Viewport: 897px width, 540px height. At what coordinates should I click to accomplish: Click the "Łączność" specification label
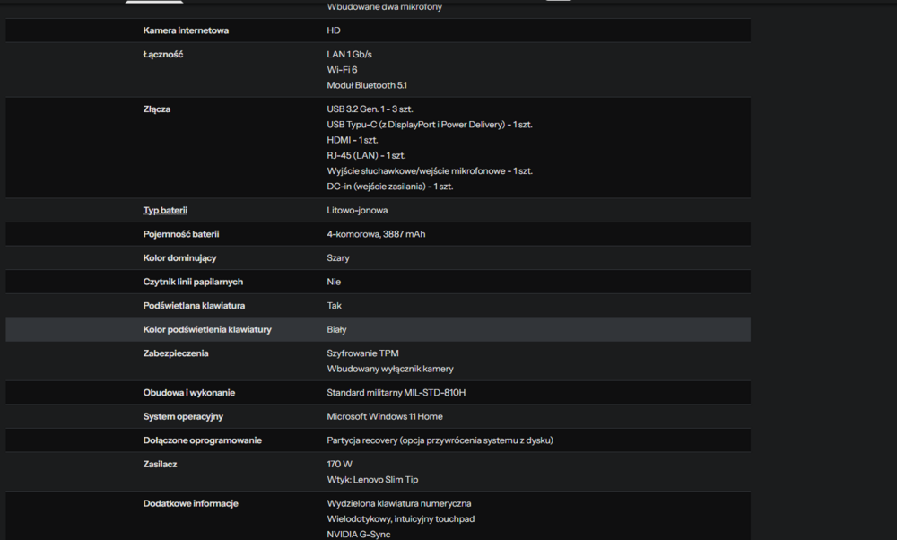pyautogui.click(x=162, y=55)
